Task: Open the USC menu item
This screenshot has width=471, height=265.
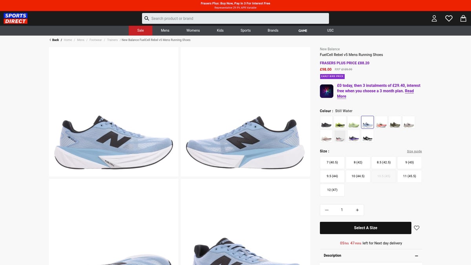Action: coord(330,31)
